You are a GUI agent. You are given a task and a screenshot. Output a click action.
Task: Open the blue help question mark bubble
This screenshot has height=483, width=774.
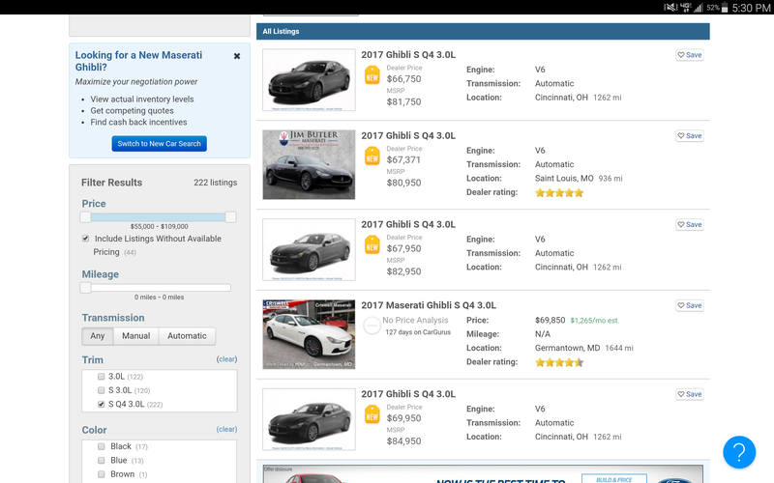tap(739, 452)
